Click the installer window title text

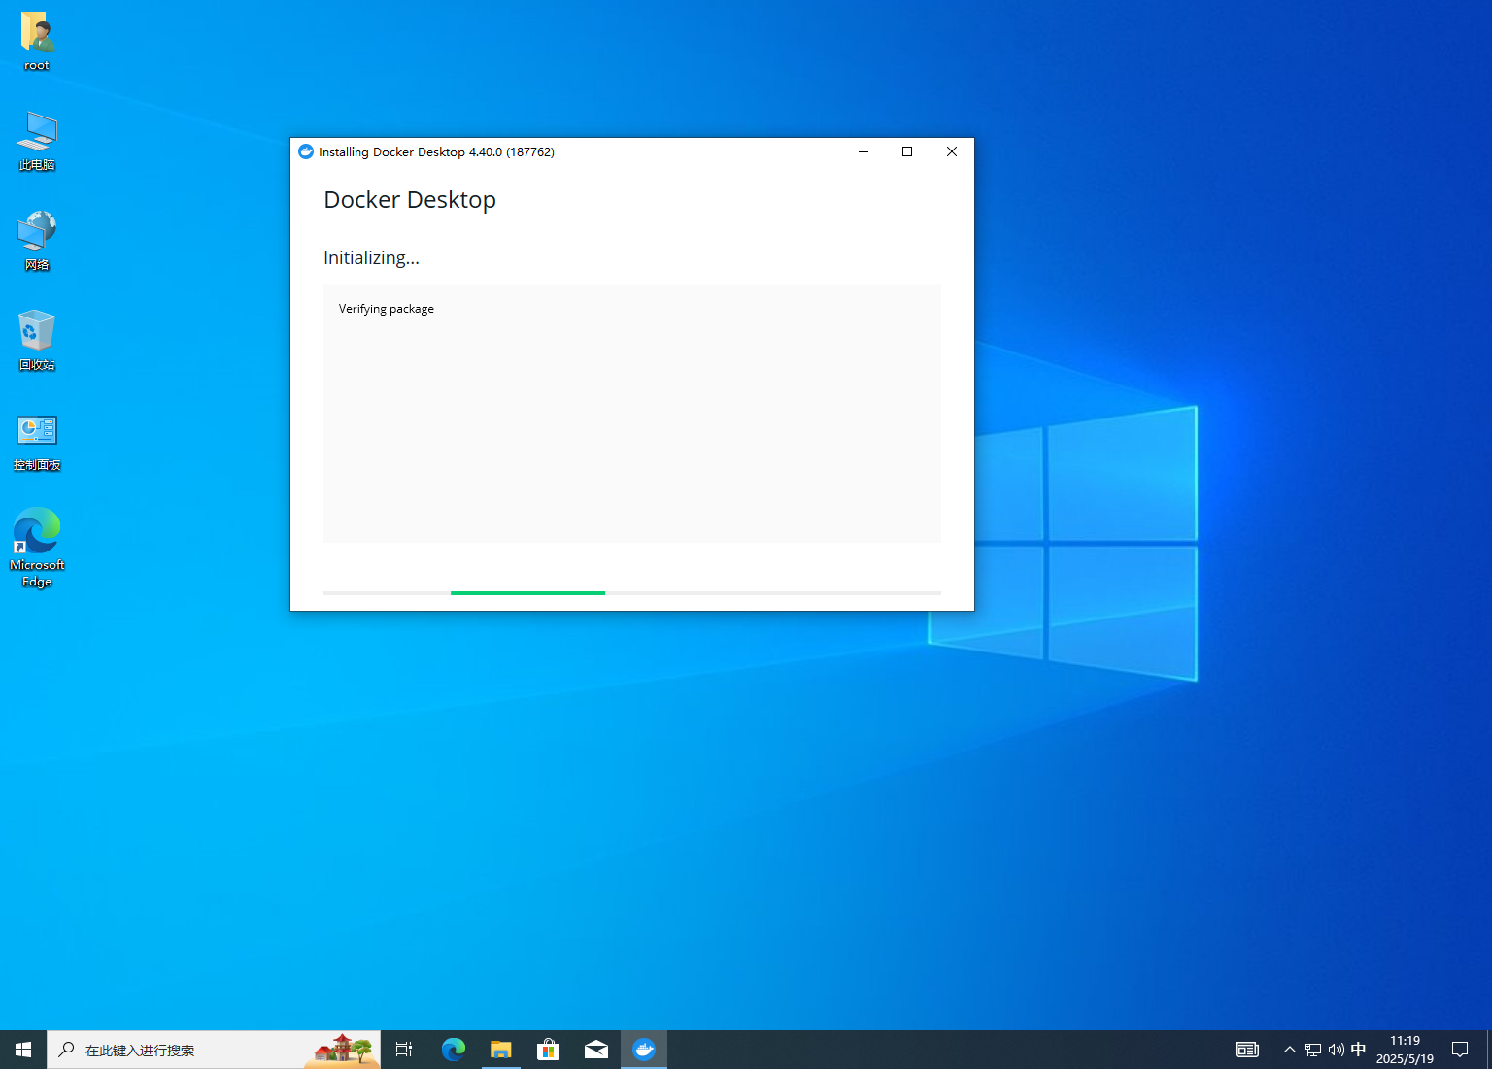click(436, 152)
